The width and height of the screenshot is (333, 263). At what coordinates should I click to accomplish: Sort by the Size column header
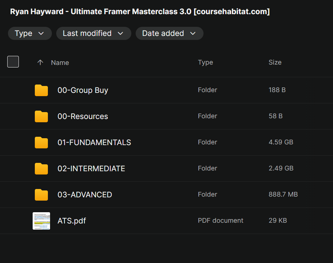[x=275, y=62]
